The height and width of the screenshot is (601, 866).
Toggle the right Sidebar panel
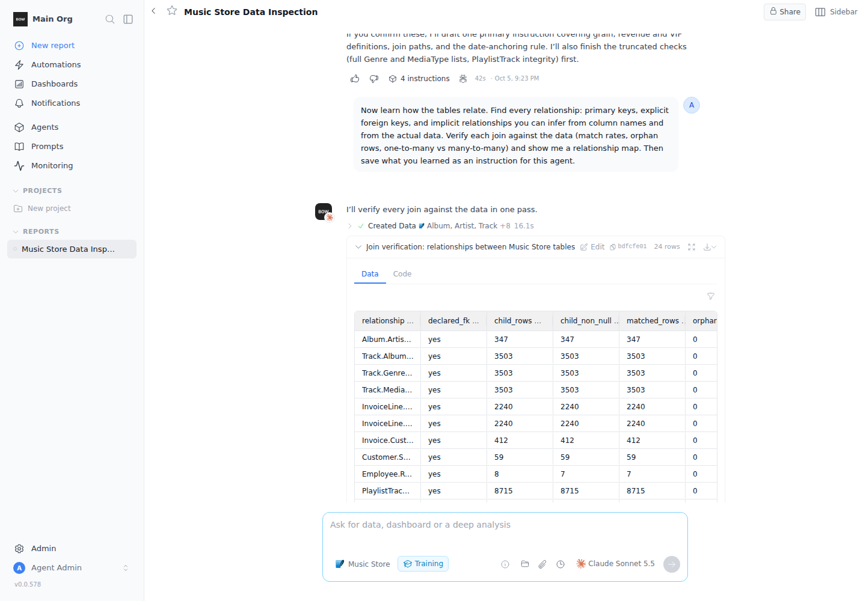pyautogui.click(x=836, y=12)
